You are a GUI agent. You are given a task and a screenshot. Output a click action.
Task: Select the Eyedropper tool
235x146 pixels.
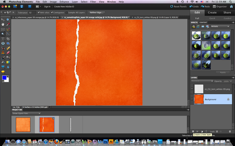click(8, 25)
